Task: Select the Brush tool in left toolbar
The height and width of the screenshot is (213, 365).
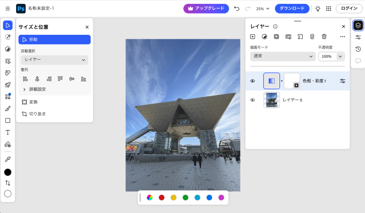Action: (7, 108)
